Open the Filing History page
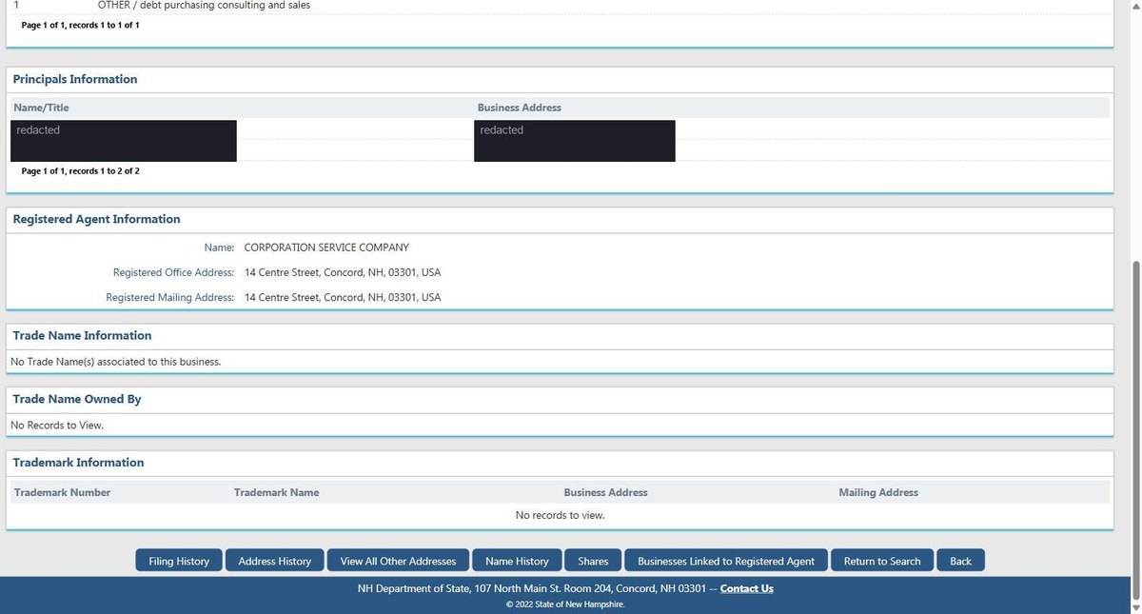The image size is (1142, 614). 179,561
